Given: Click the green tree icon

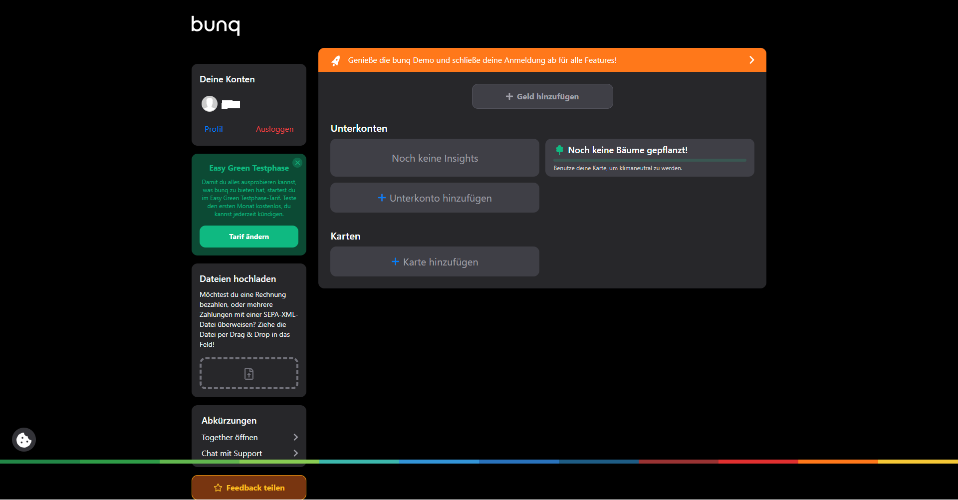Looking at the screenshot, I should pos(559,150).
